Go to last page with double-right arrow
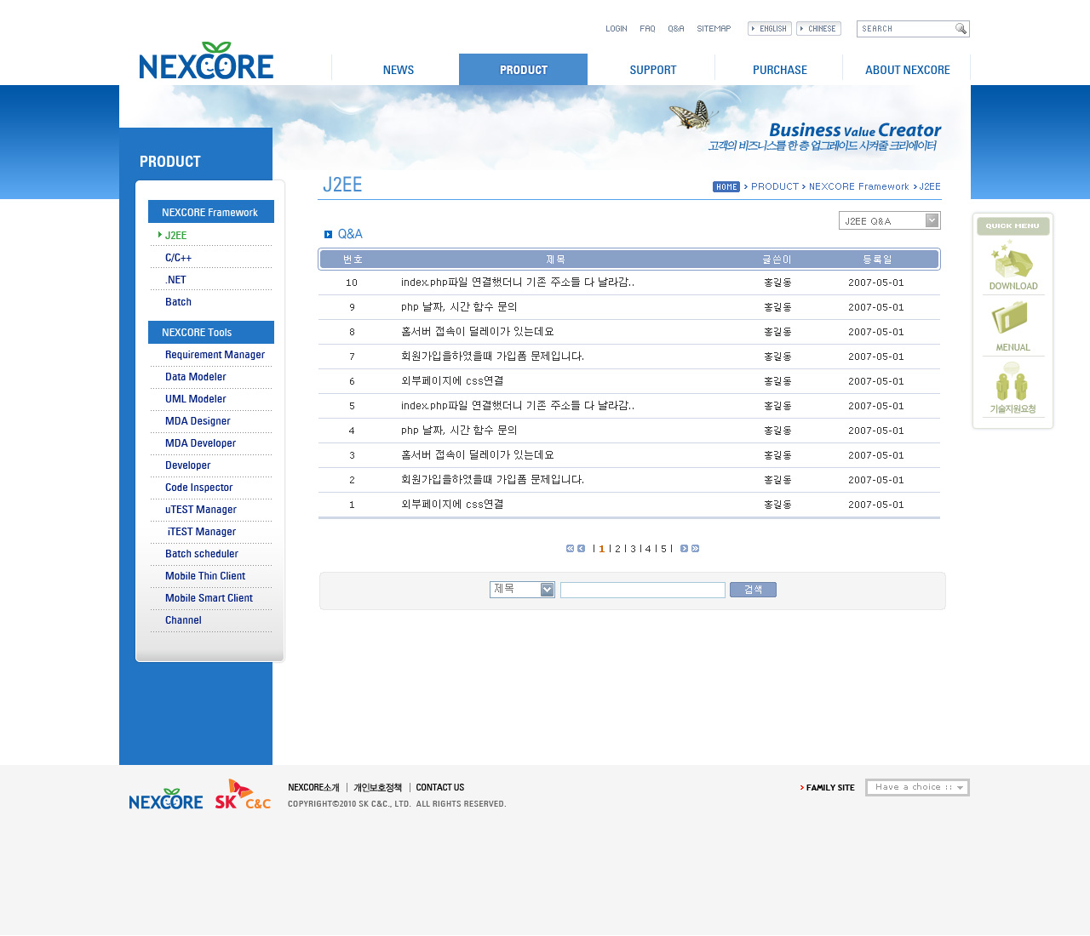 click(x=696, y=549)
